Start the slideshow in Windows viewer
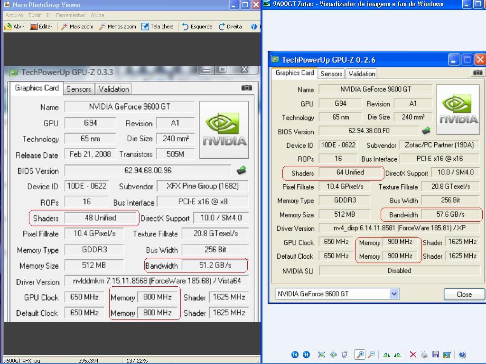486x364 pixels. (345, 355)
